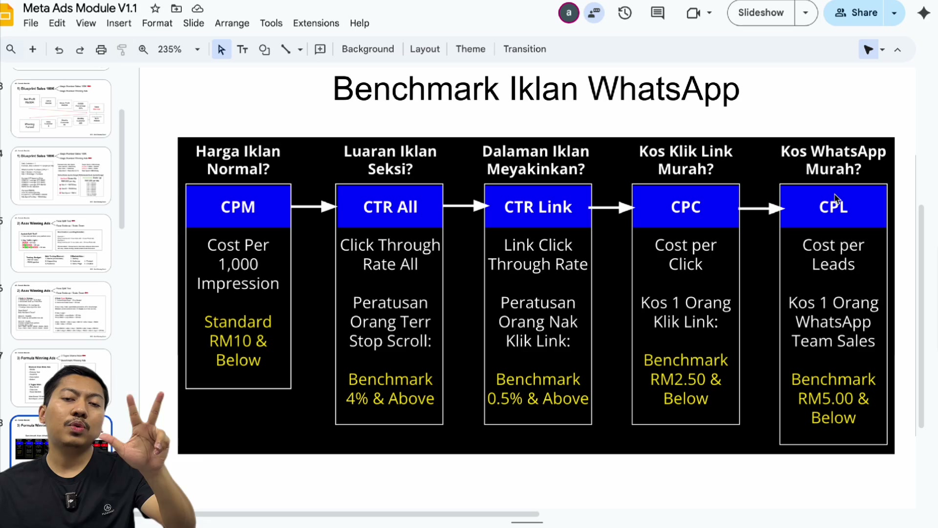Add a comment from toolbar
938x528 pixels.
click(320, 49)
